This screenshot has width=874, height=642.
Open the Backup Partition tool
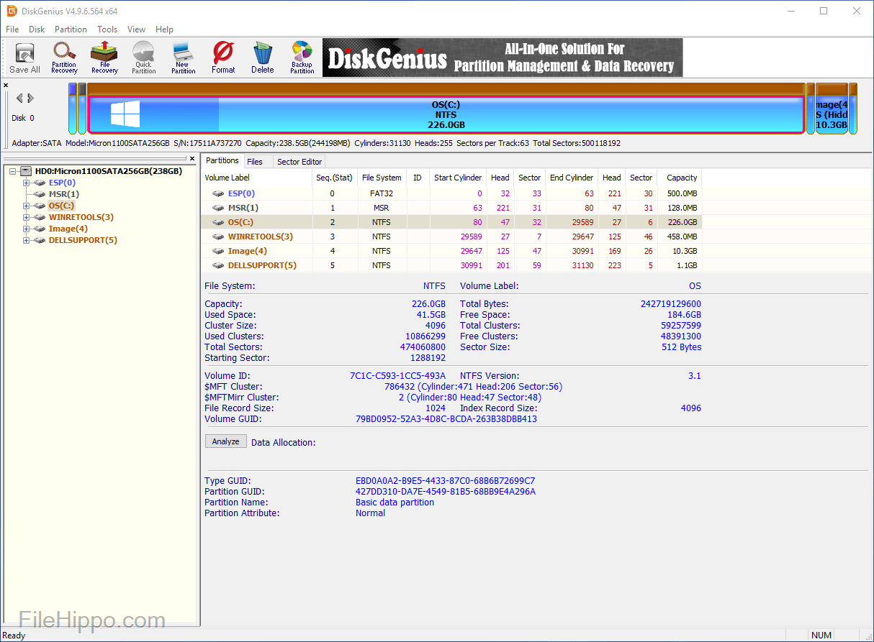(x=302, y=58)
